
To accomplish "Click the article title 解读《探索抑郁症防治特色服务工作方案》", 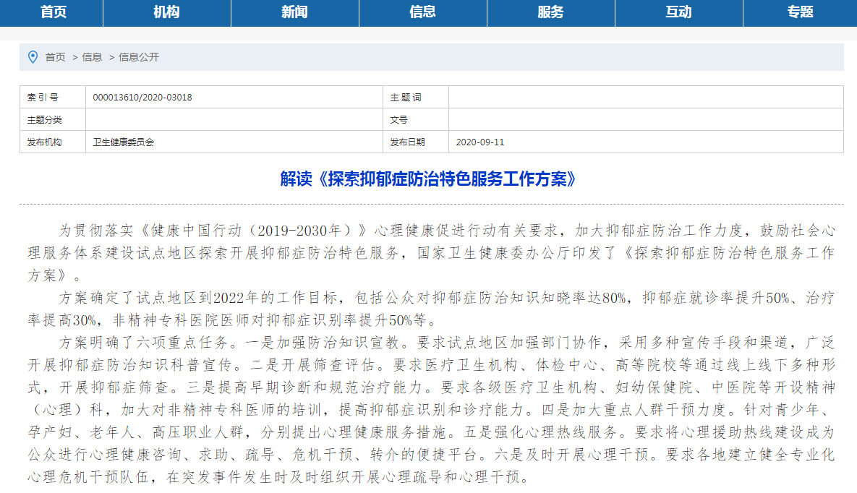I will (428, 179).
